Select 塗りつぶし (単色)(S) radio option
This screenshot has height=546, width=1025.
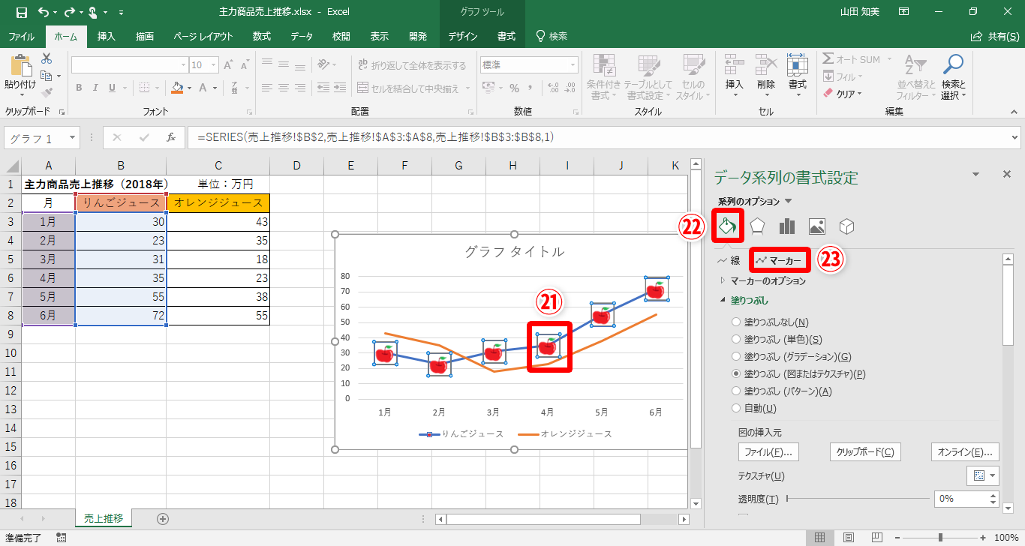pos(736,340)
